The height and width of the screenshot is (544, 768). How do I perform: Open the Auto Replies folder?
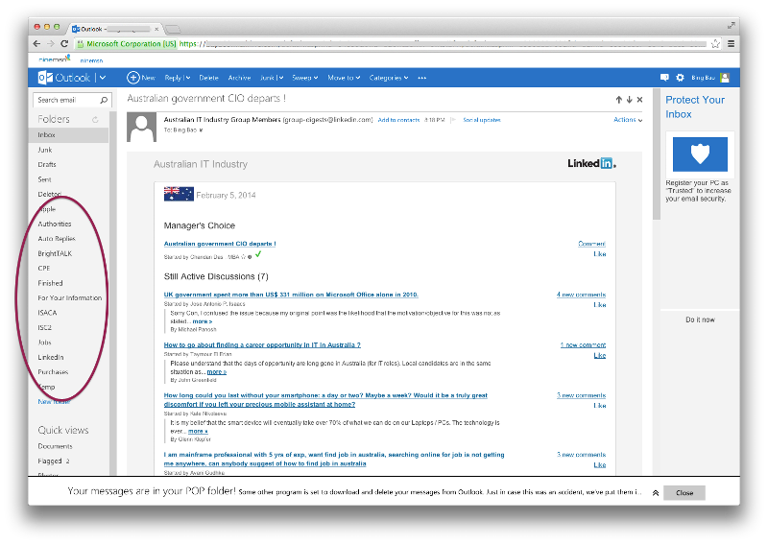tap(57, 239)
